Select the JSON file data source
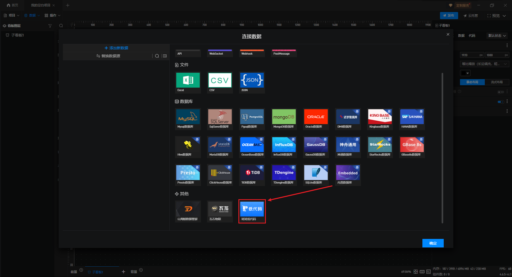Image resolution: width=512 pixels, height=277 pixels. click(252, 80)
